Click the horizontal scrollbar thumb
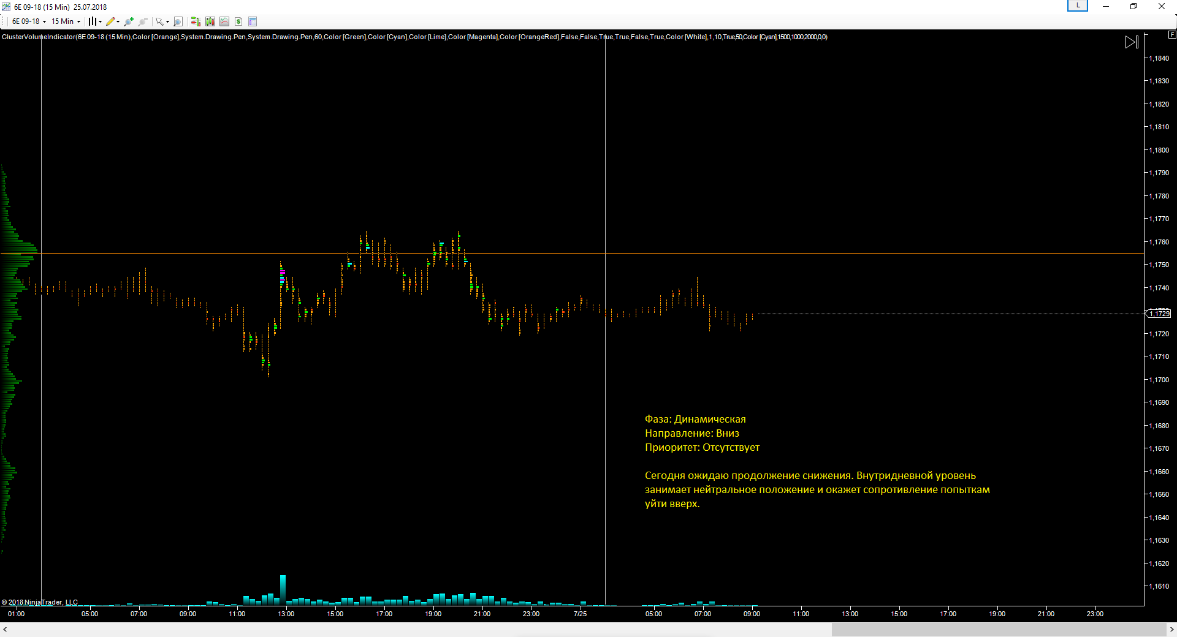 [999, 630]
